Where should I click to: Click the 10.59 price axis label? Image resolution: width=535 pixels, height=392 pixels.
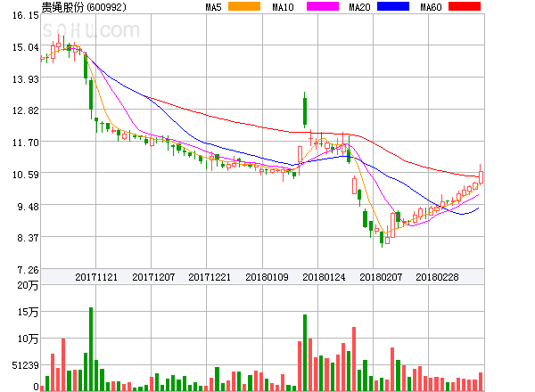click(x=26, y=175)
